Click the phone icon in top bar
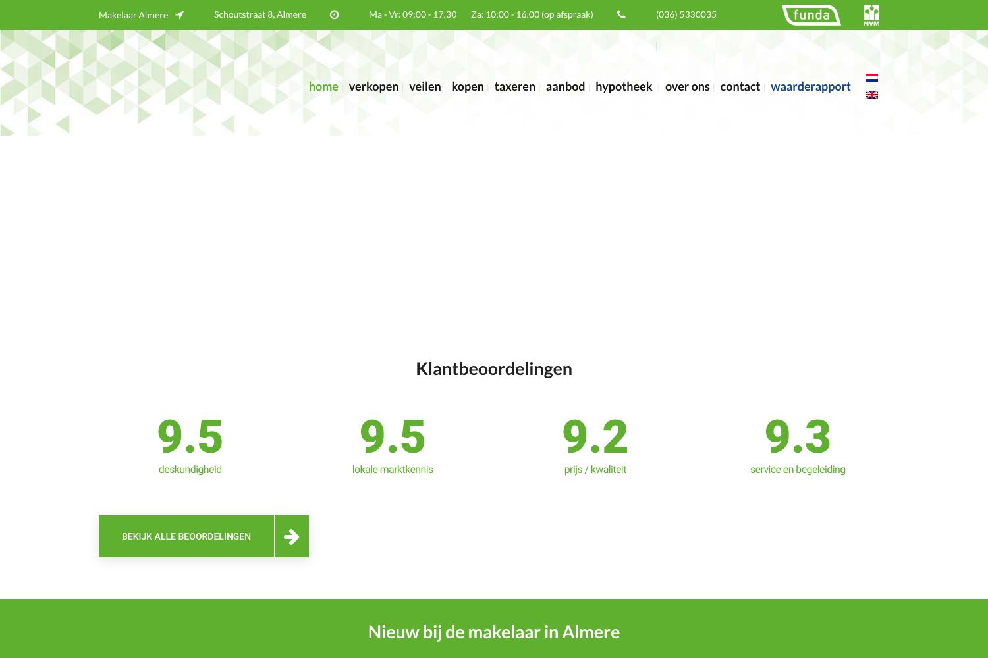 click(x=621, y=14)
